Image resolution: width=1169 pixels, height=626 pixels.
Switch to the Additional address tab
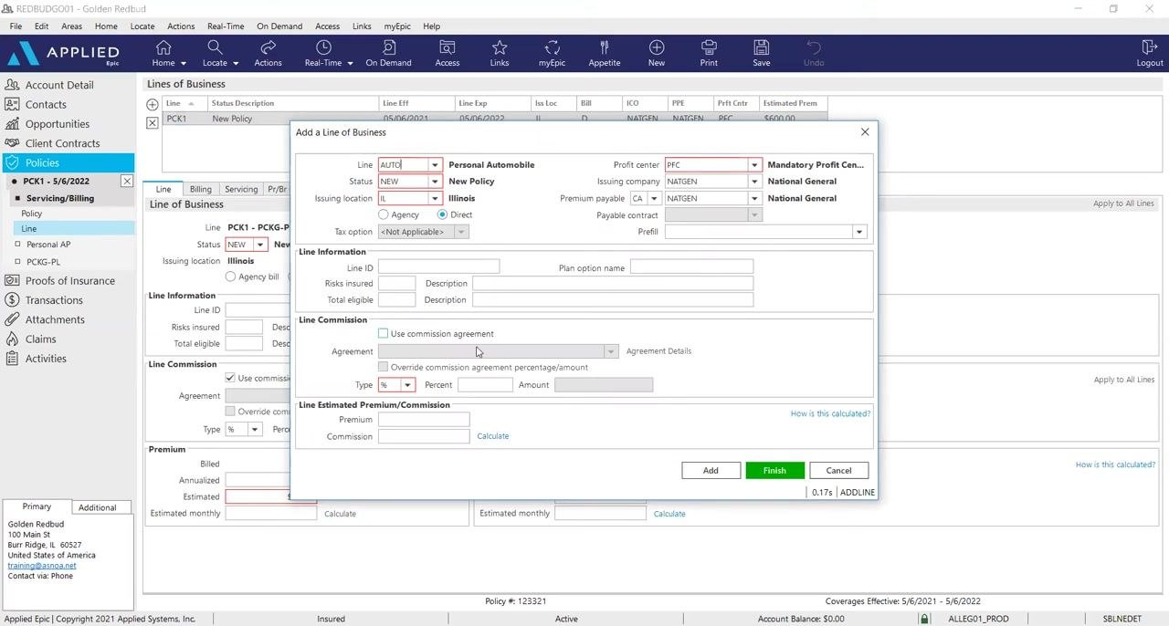pyautogui.click(x=97, y=507)
